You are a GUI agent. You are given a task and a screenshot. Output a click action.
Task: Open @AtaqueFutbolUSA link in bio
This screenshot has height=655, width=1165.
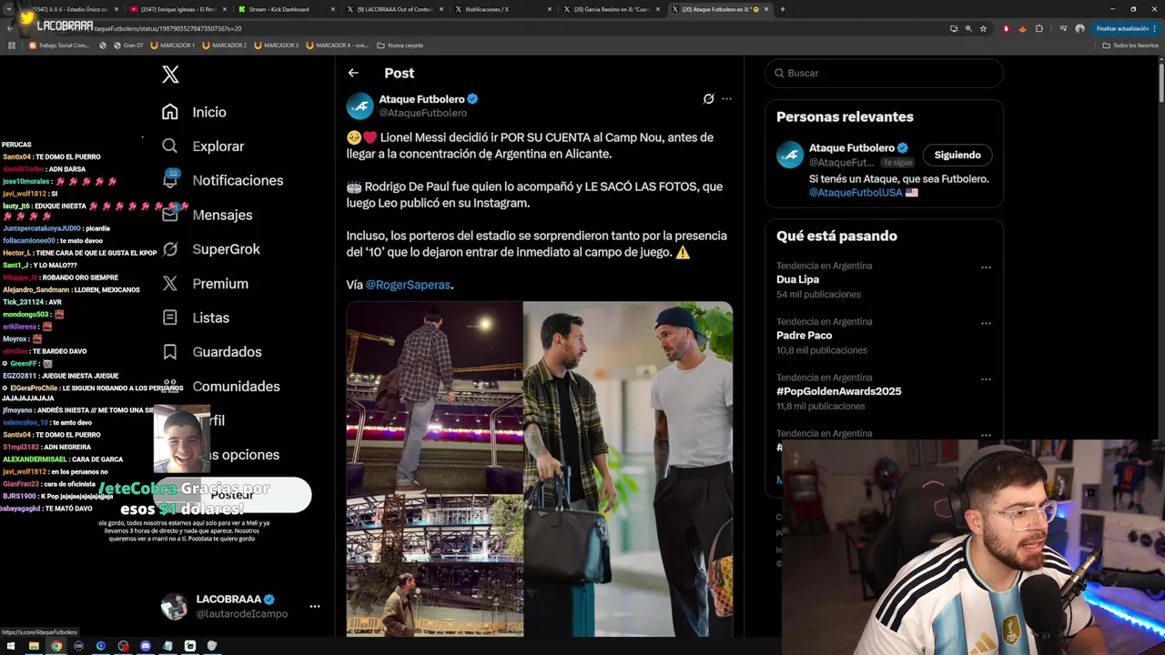[856, 193]
